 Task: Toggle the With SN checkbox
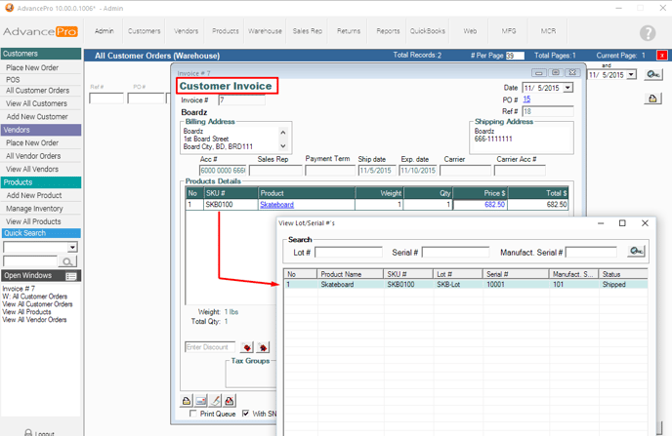tap(246, 414)
